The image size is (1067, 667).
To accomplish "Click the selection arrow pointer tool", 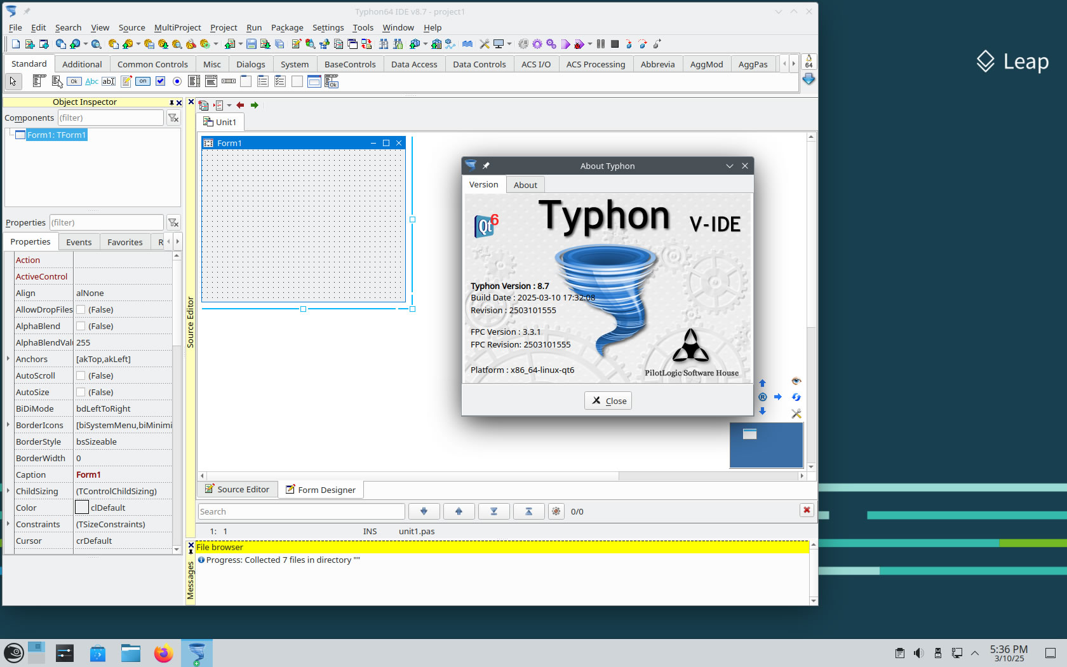I will tap(13, 81).
